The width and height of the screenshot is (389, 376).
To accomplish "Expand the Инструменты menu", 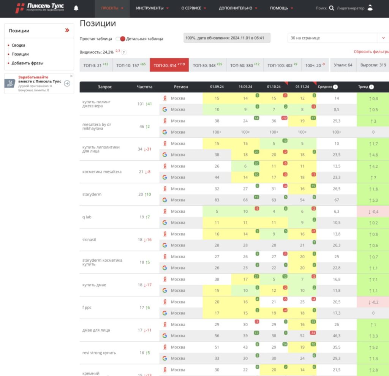I will coord(152,8).
